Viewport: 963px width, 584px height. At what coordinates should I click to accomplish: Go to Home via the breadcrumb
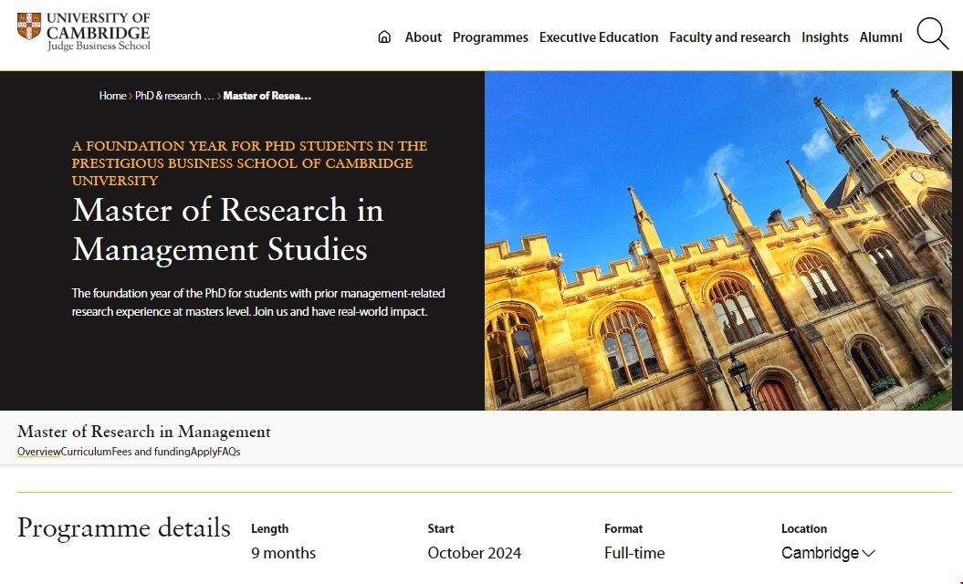(x=111, y=95)
